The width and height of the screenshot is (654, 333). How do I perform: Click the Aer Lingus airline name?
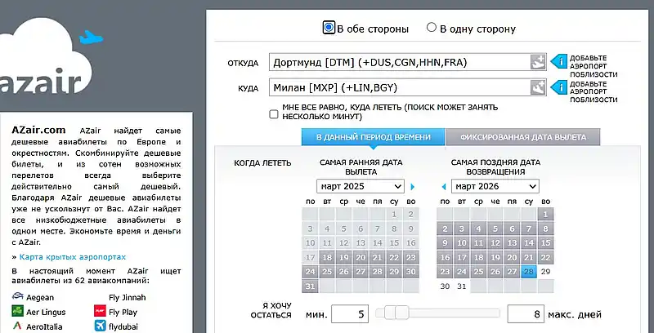tap(46, 312)
